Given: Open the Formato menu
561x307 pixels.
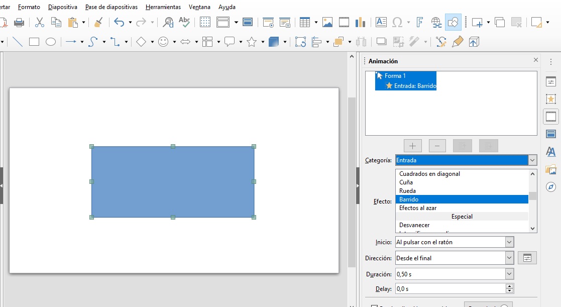Looking at the screenshot, I should pyautogui.click(x=29, y=7).
